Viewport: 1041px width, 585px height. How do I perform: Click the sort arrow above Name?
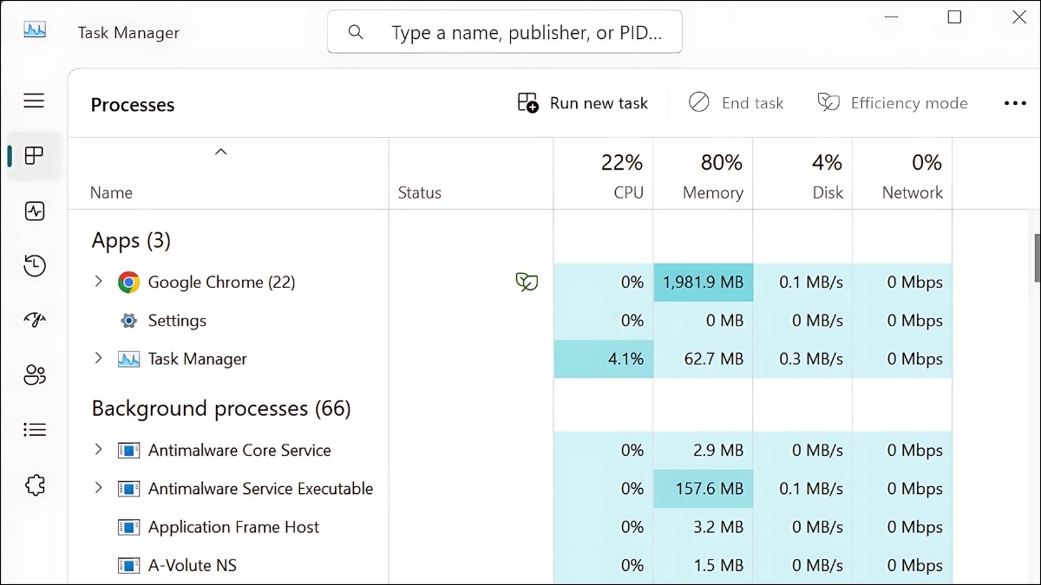pyautogui.click(x=221, y=152)
